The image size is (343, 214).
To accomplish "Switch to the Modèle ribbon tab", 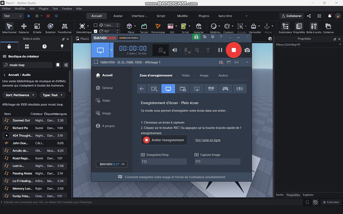I will [183, 16].
